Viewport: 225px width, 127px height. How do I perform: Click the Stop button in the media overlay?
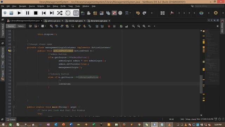tap(36, 13)
